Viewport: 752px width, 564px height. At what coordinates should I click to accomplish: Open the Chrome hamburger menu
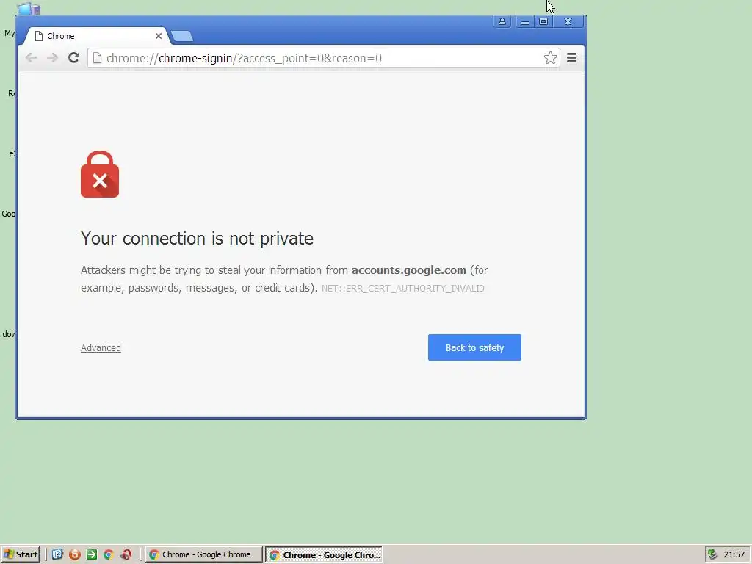pyautogui.click(x=571, y=58)
